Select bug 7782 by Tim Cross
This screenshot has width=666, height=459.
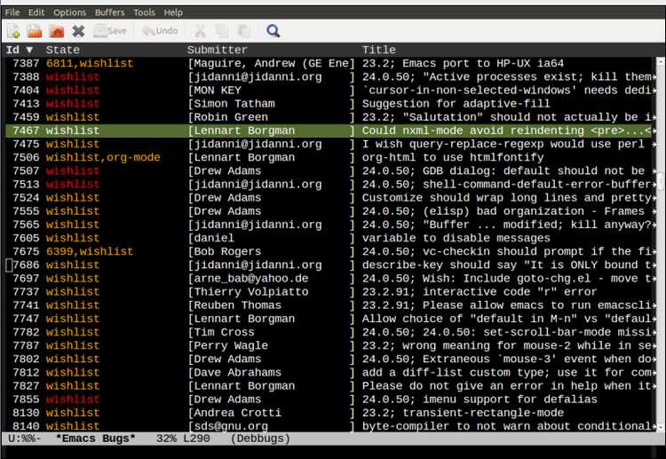(x=330, y=332)
